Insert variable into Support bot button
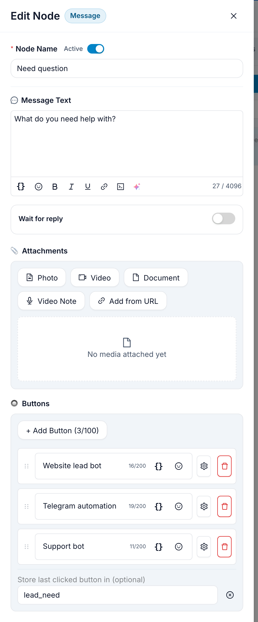 (159, 547)
